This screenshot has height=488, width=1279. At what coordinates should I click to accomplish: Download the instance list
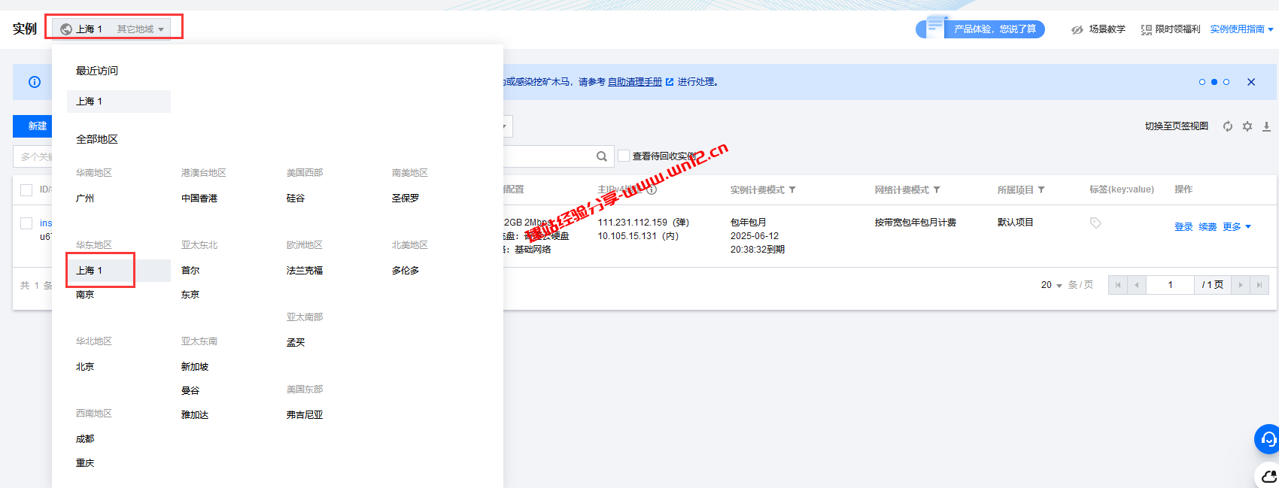(x=1266, y=126)
